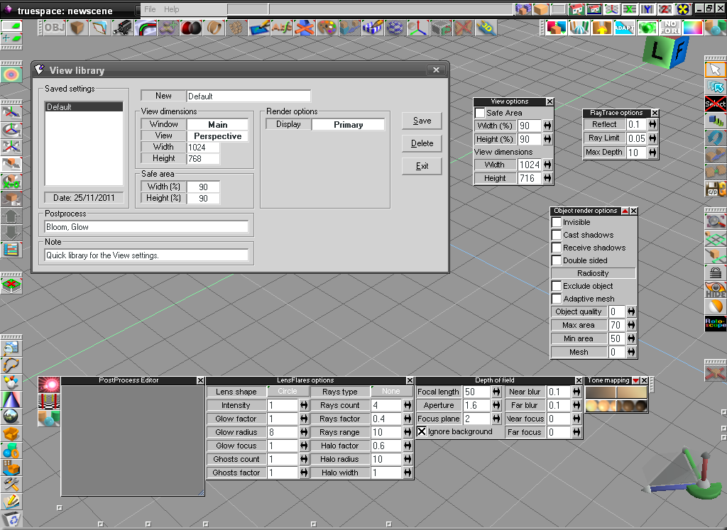727x530 pixels.
Task: Select the Abc text tool icon
Action: click(x=282, y=28)
